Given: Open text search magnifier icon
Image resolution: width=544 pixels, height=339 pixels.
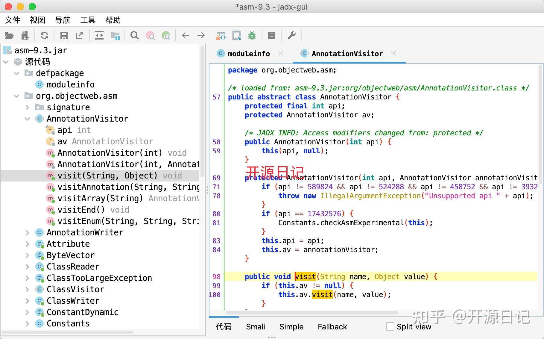Looking at the screenshot, I should (135, 36).
